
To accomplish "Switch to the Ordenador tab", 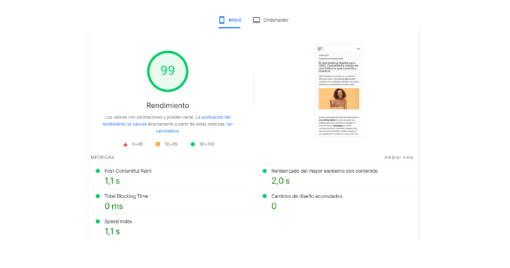I will coord(271,20).
